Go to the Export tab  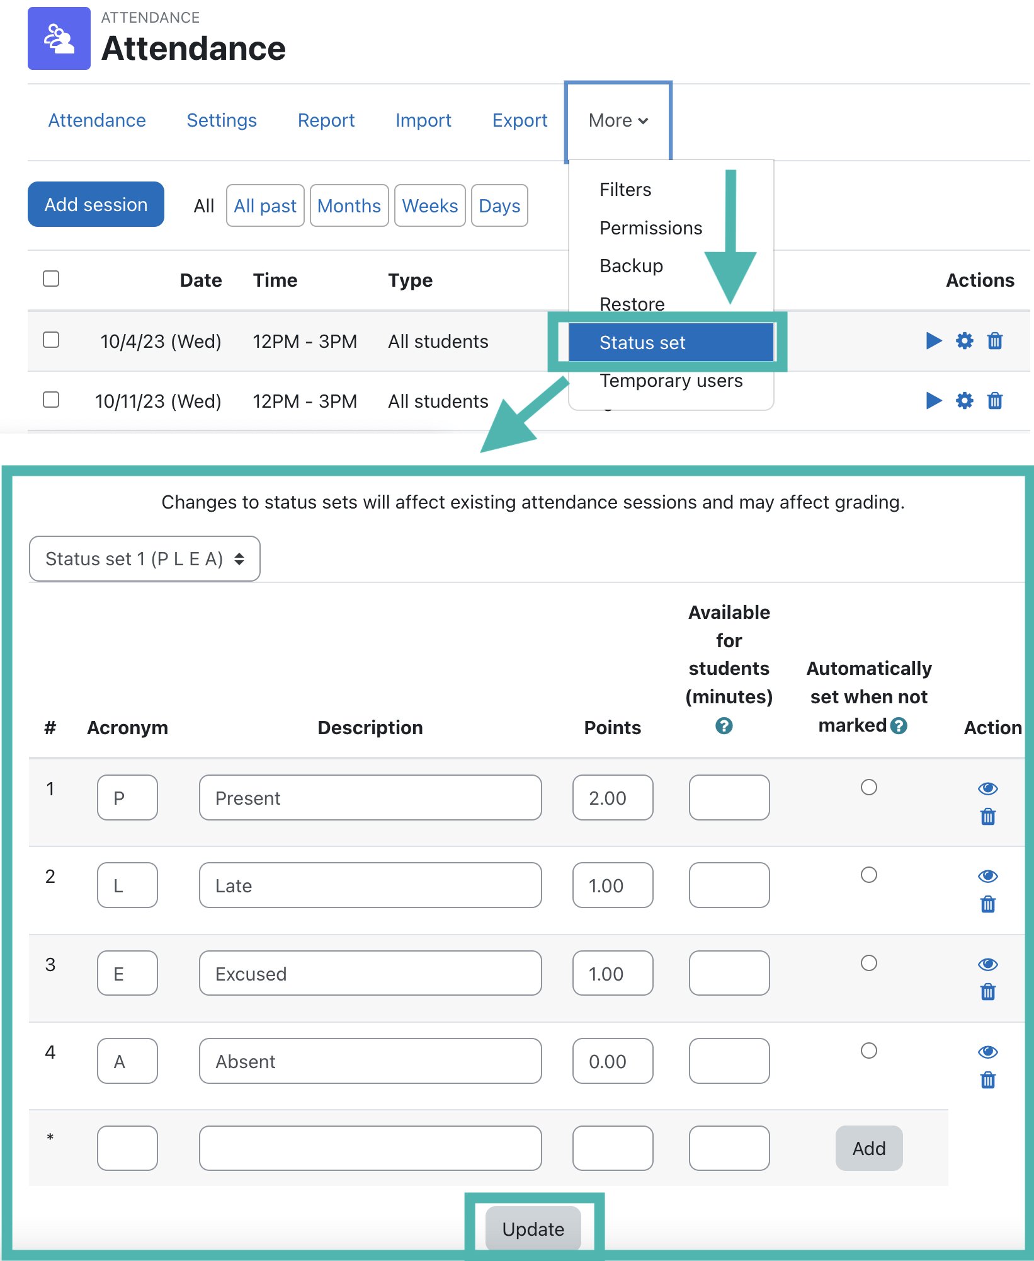pos(520,120)
